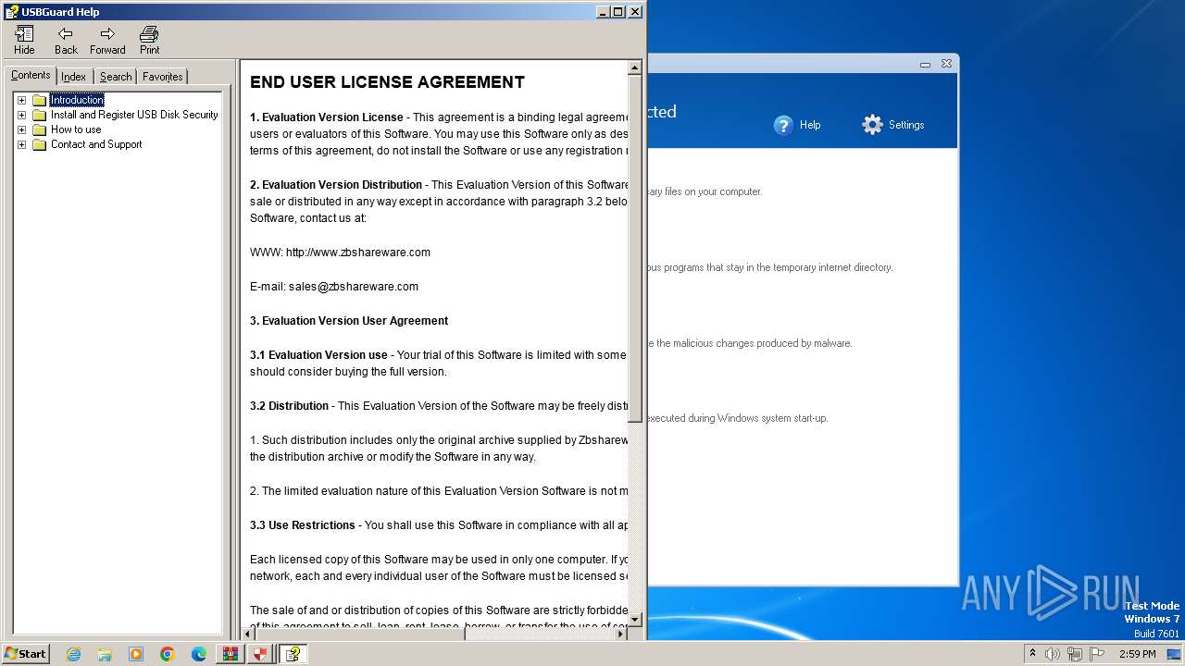The width and height of the screenshot is (1185, 666).
Task: Open Microsoft Edge from taskbar
Action: tap(199, 654)
